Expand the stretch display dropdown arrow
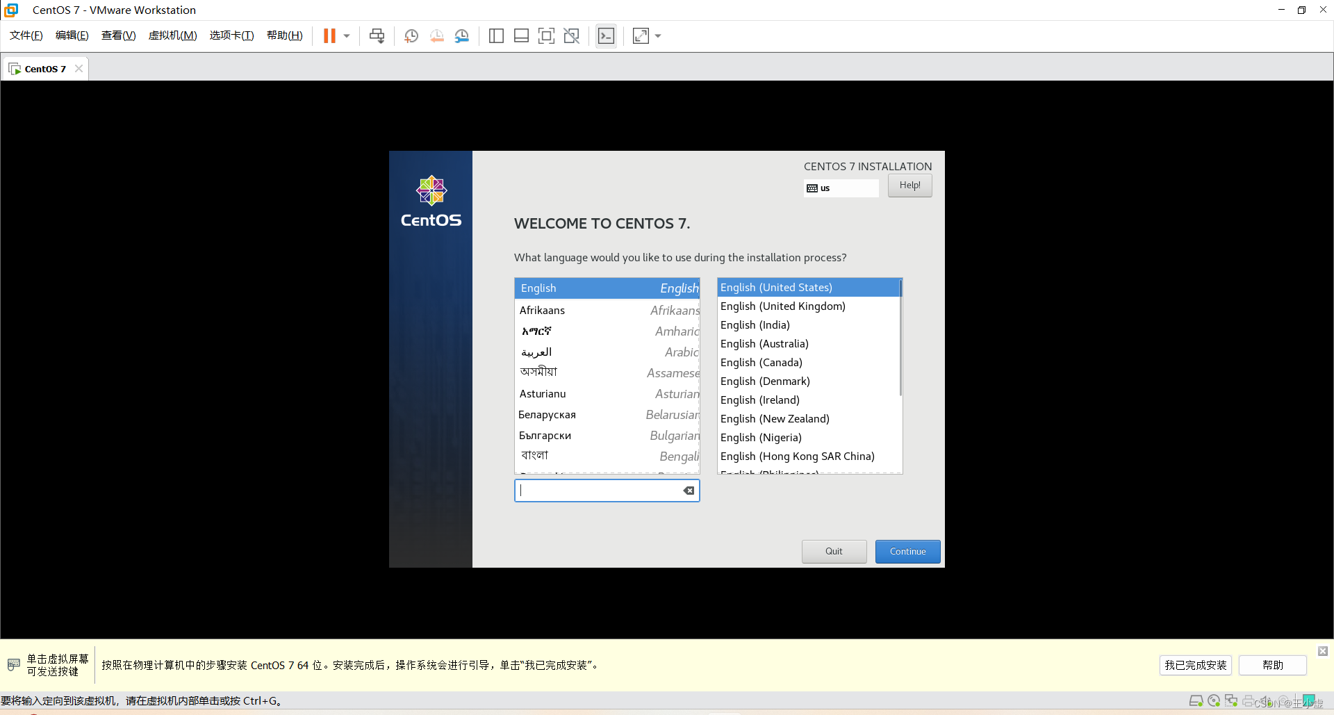This screenshot has height=715, width=1334. (x=658, y=36)
